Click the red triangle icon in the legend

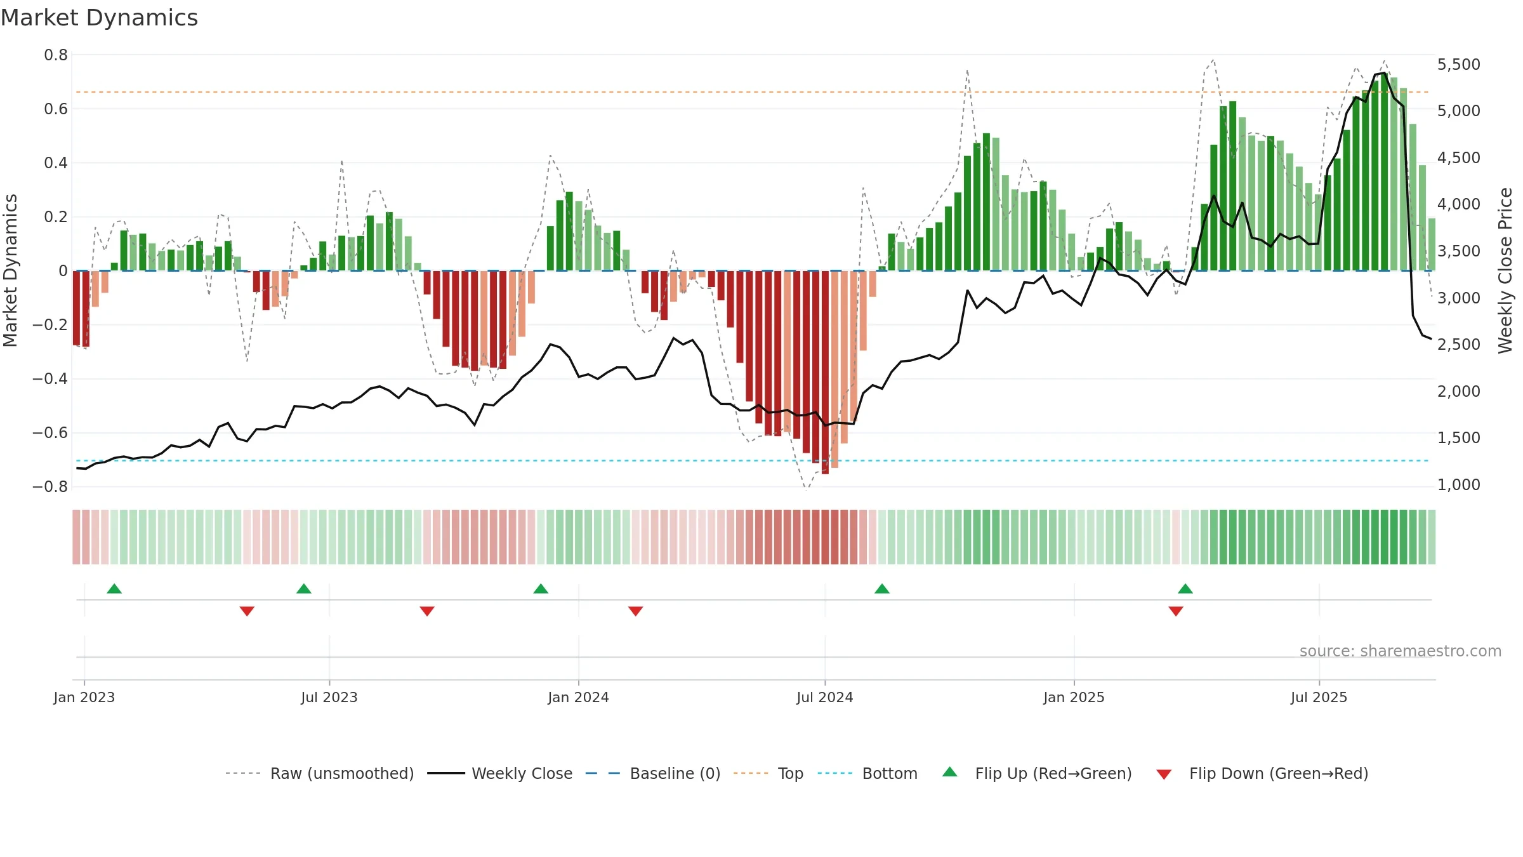(1164, 774)
